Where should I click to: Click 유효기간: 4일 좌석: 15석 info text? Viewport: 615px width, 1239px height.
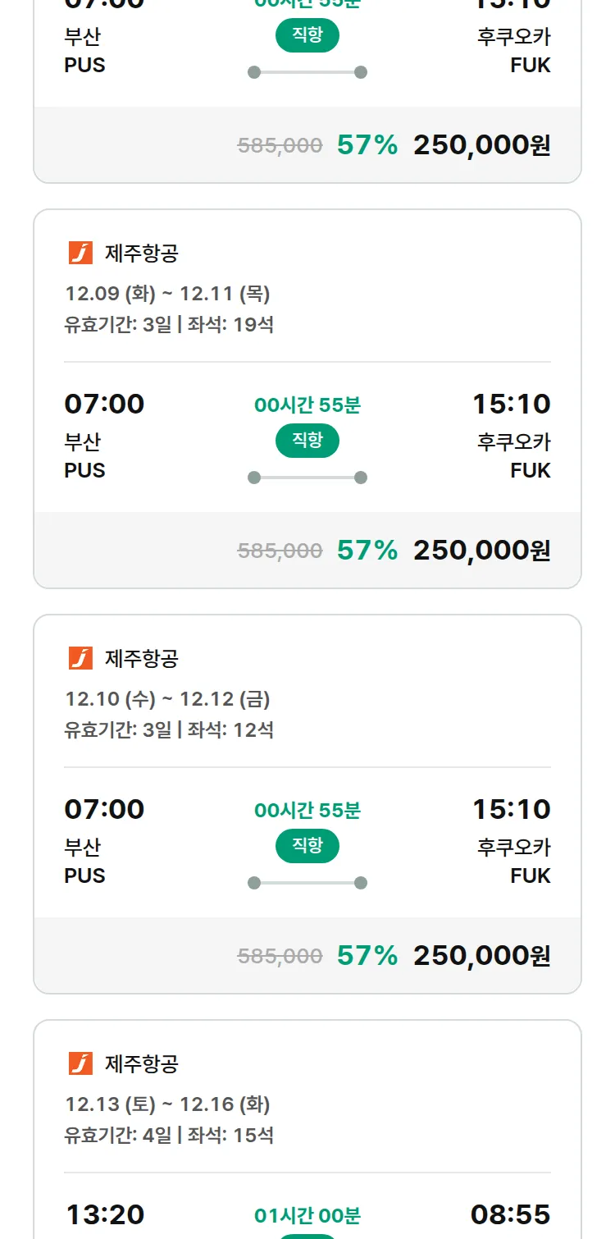click(169, 1136)
